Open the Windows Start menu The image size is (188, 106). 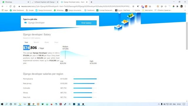coord(2,104)
